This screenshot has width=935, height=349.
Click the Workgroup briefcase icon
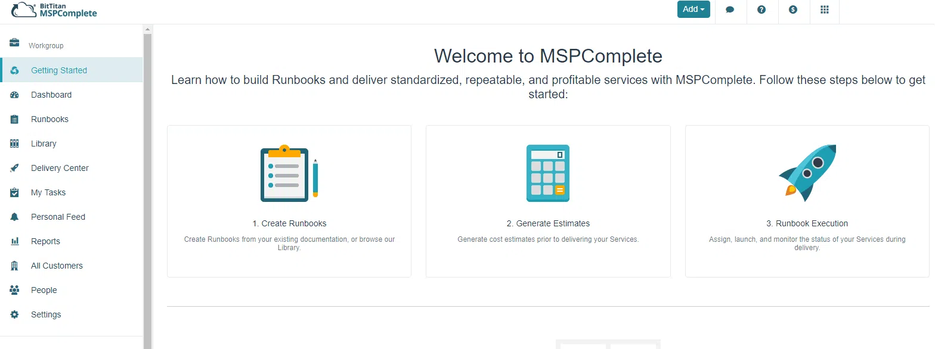[x=14, y=43]
